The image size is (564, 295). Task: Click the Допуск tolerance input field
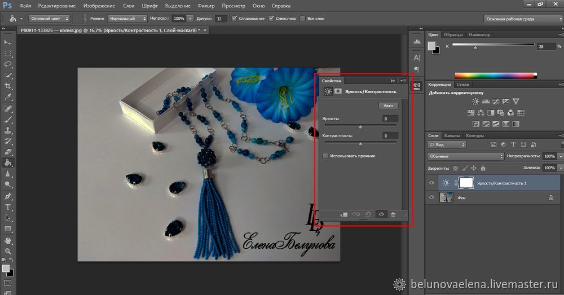pyautogui.click(x=221, y=19)
